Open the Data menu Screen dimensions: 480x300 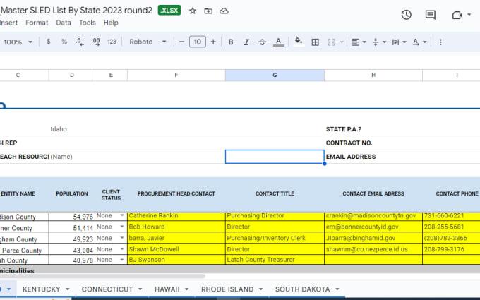tap(64, 23)
